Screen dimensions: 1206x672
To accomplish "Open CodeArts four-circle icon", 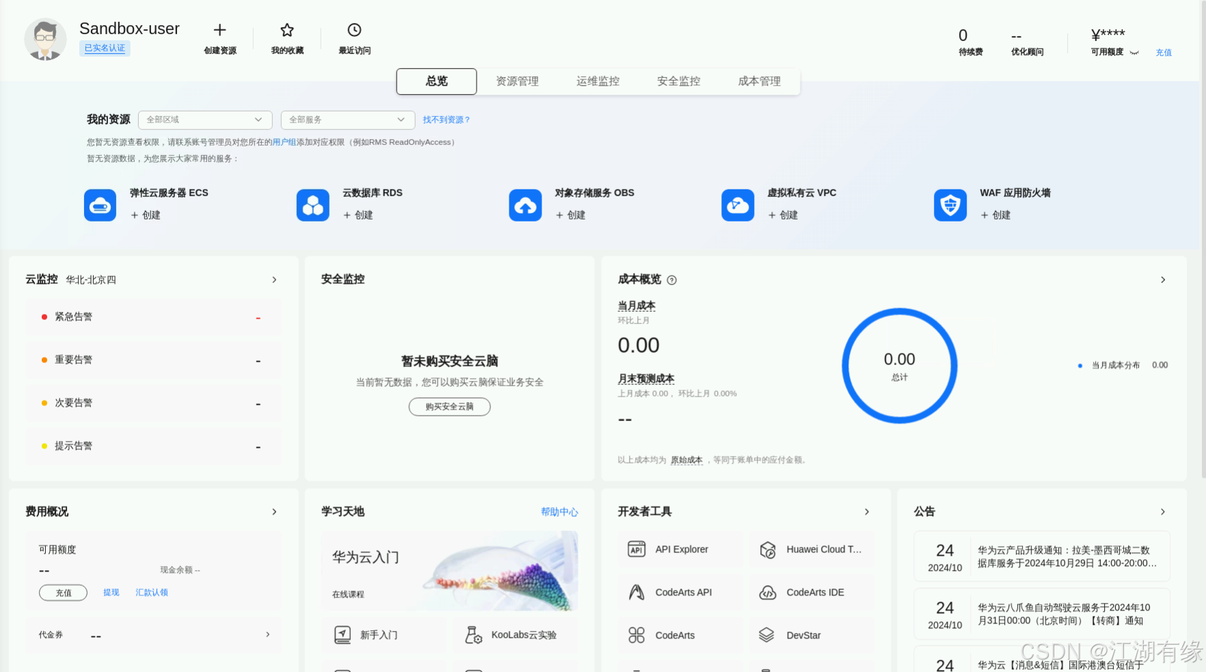I will 636,635.
